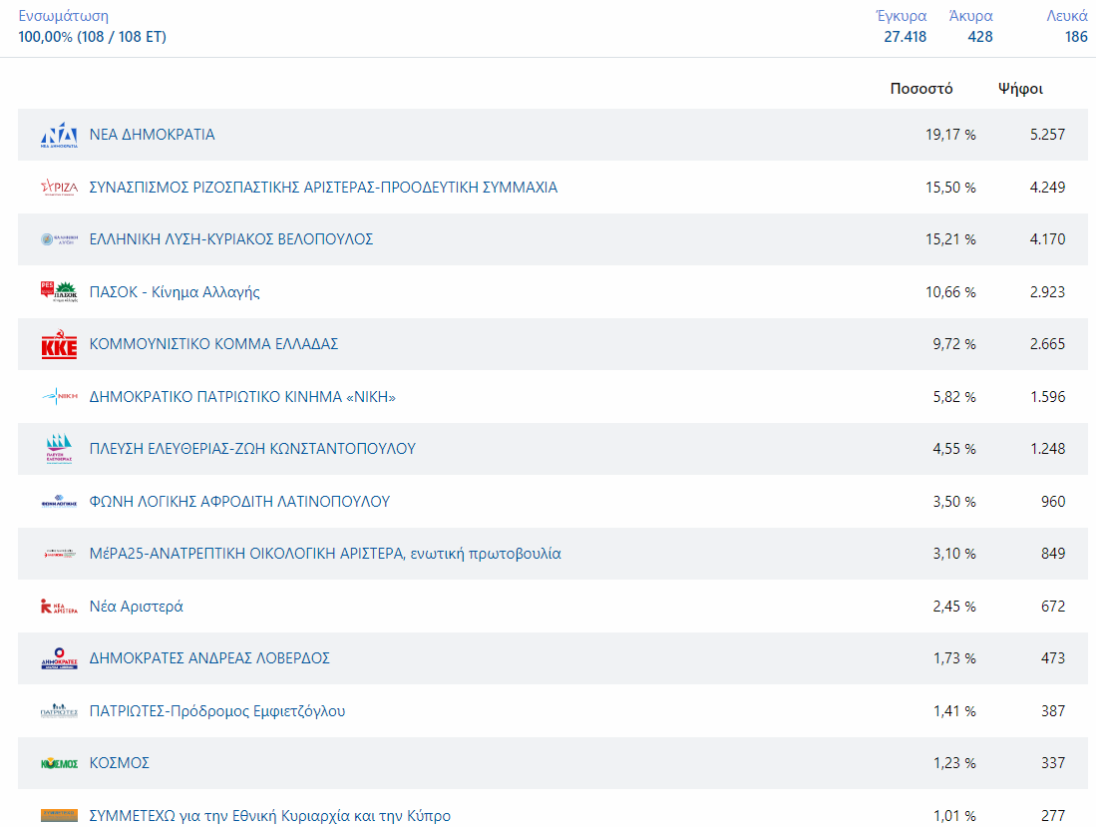Screen dimensions: 1096x827
Task: Select the 2,45 % percentage value
Action: pyautogui.click(x=954, y=607)
